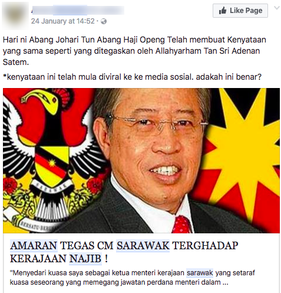Click the line beginning *kenyataan ini telah
281x293 pixels.
132,77
